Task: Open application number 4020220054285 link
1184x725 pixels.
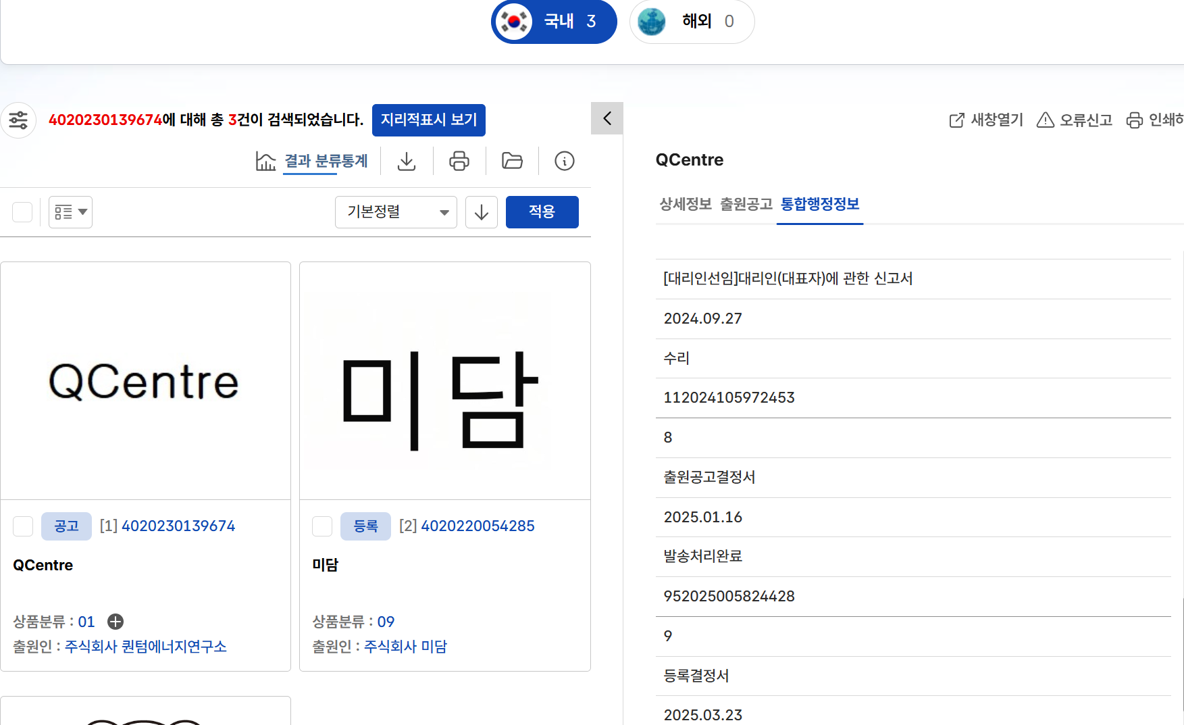Action: [x=478, y=526]
